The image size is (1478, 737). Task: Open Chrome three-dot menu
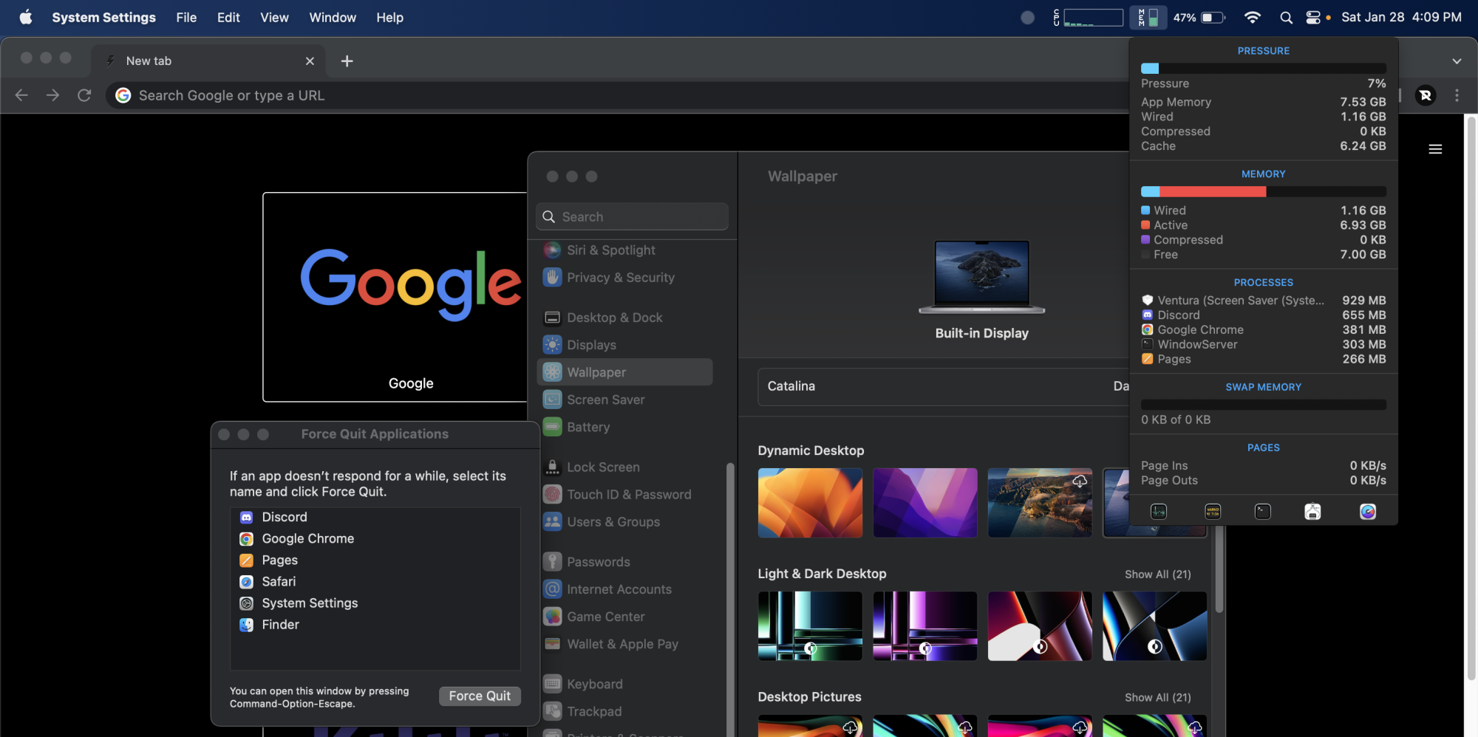1457,95
